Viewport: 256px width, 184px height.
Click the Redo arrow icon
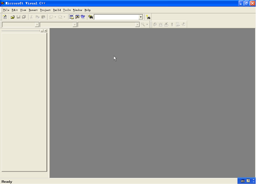coord(61,17)
